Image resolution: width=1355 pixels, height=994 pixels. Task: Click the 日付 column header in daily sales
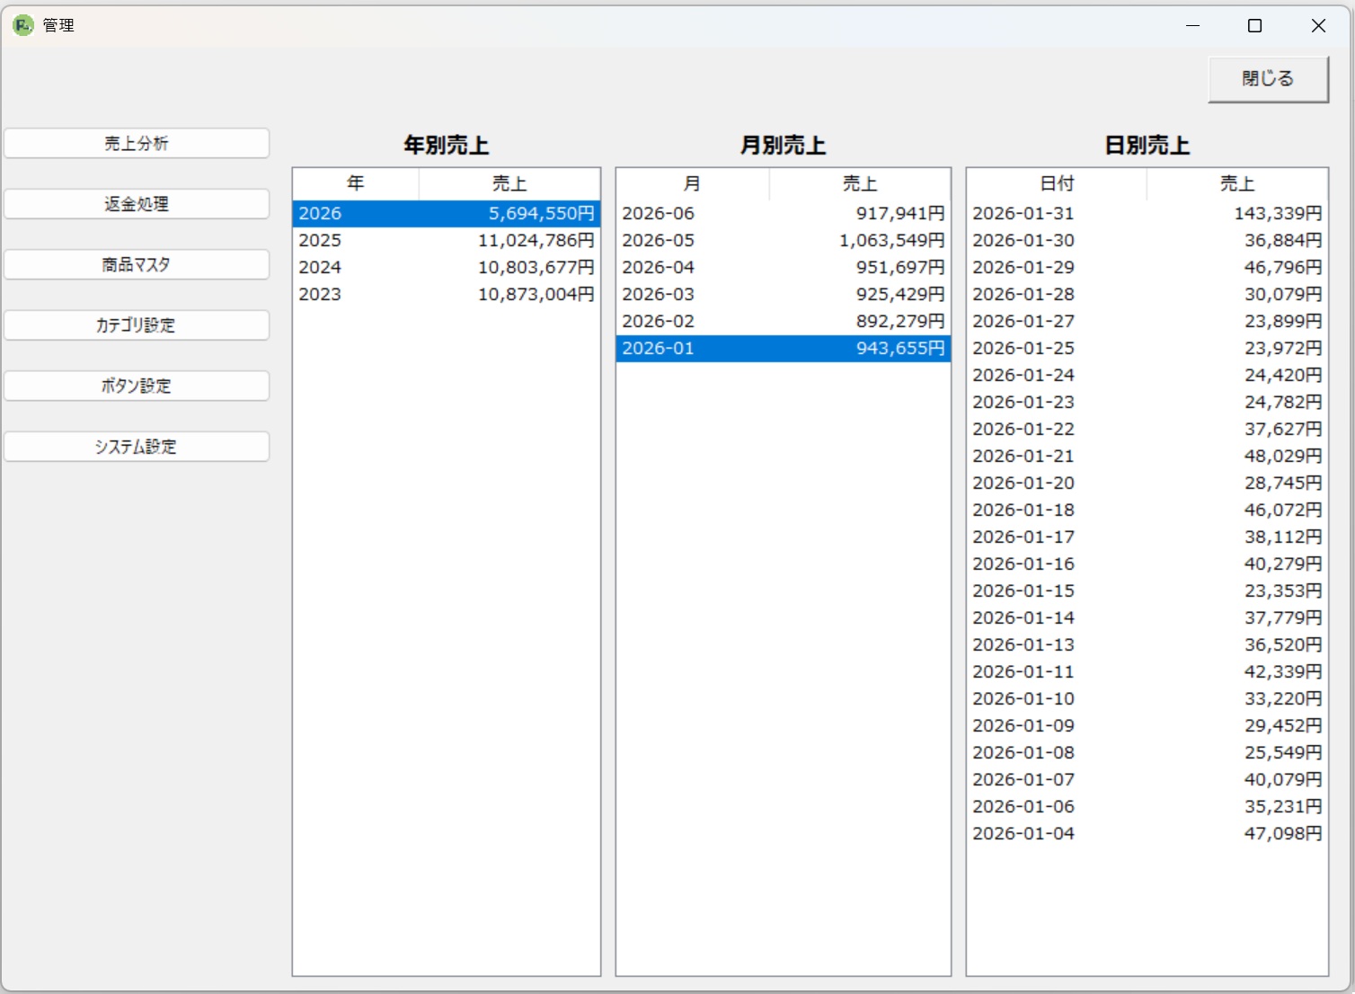[1057, 184]
